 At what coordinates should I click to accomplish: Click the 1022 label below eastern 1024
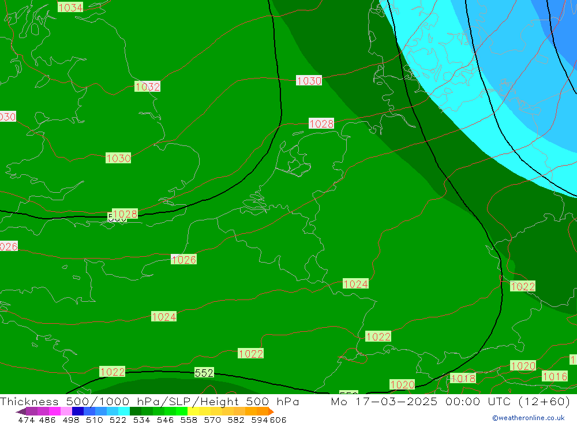pos(379,336)
